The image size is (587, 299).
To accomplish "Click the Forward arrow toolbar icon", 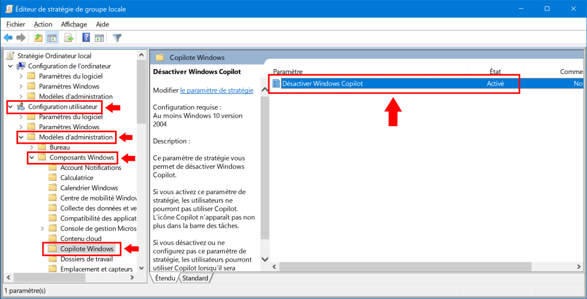I will (21, 38).
